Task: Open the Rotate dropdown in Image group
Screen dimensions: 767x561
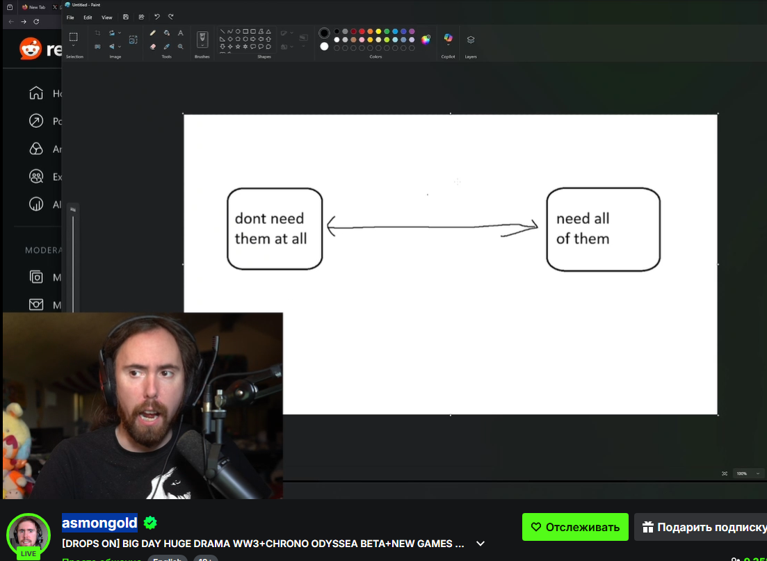Action: pos(120,33)
